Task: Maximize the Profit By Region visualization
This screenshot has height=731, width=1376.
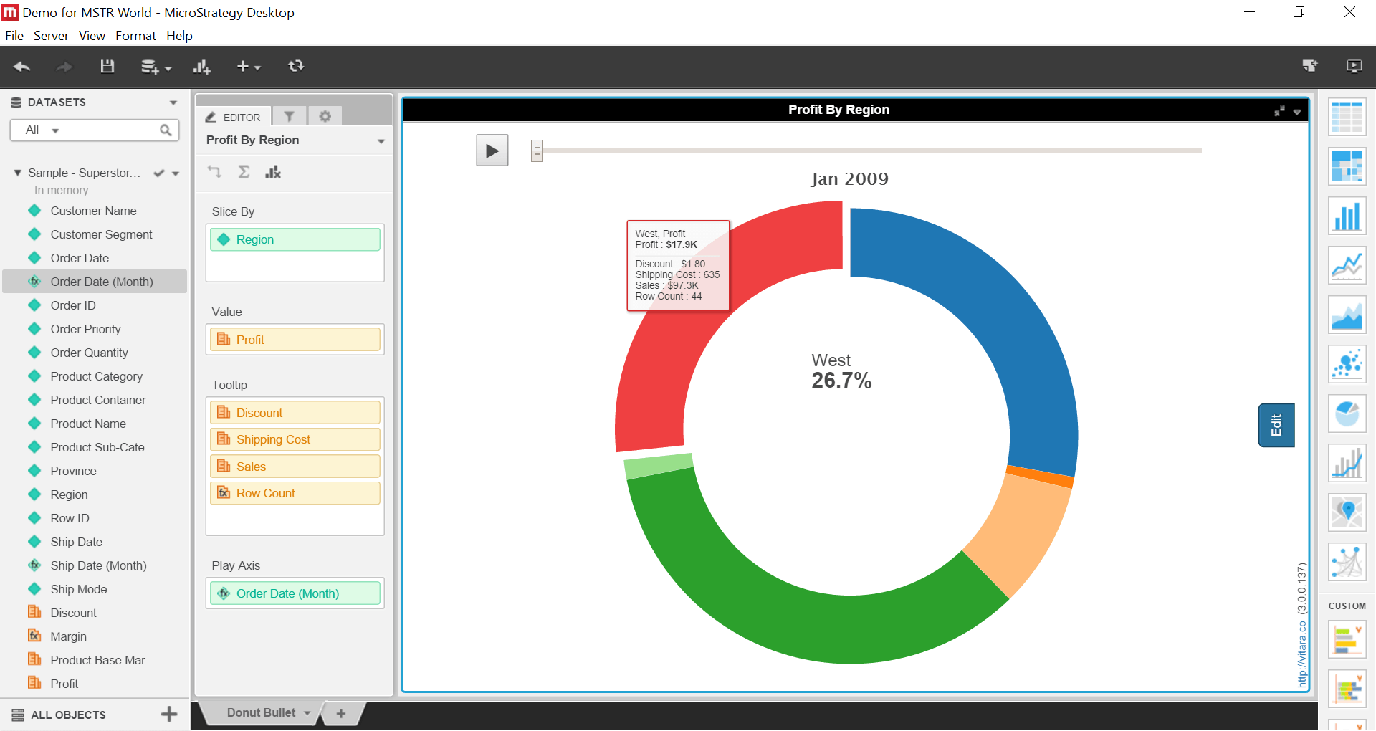Action: point(1279,111)
